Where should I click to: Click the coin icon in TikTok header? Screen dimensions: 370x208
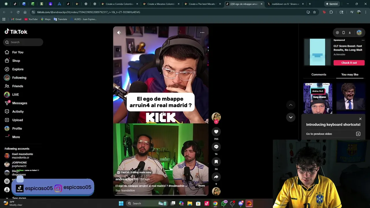pyautogui.click(x=337, y=33)
